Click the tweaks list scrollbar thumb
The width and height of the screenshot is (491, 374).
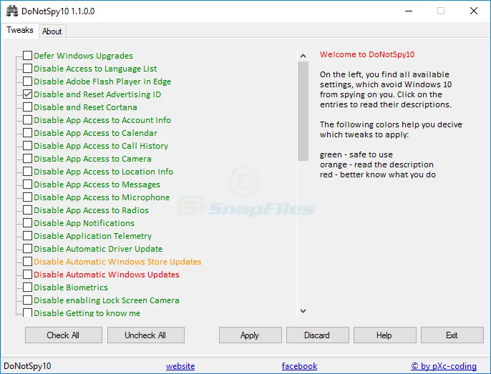303,111
